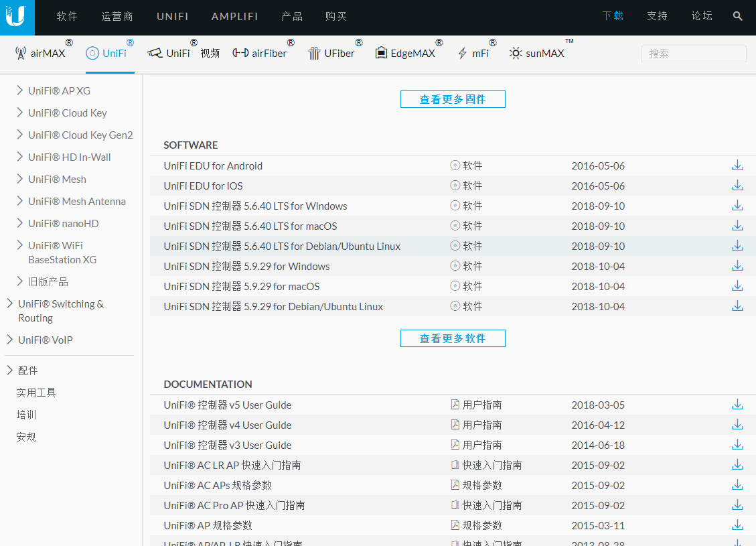Download the UniFi 控制器 v5 User Guide
This screenshot has width=756, height=546.
(737, 404)
